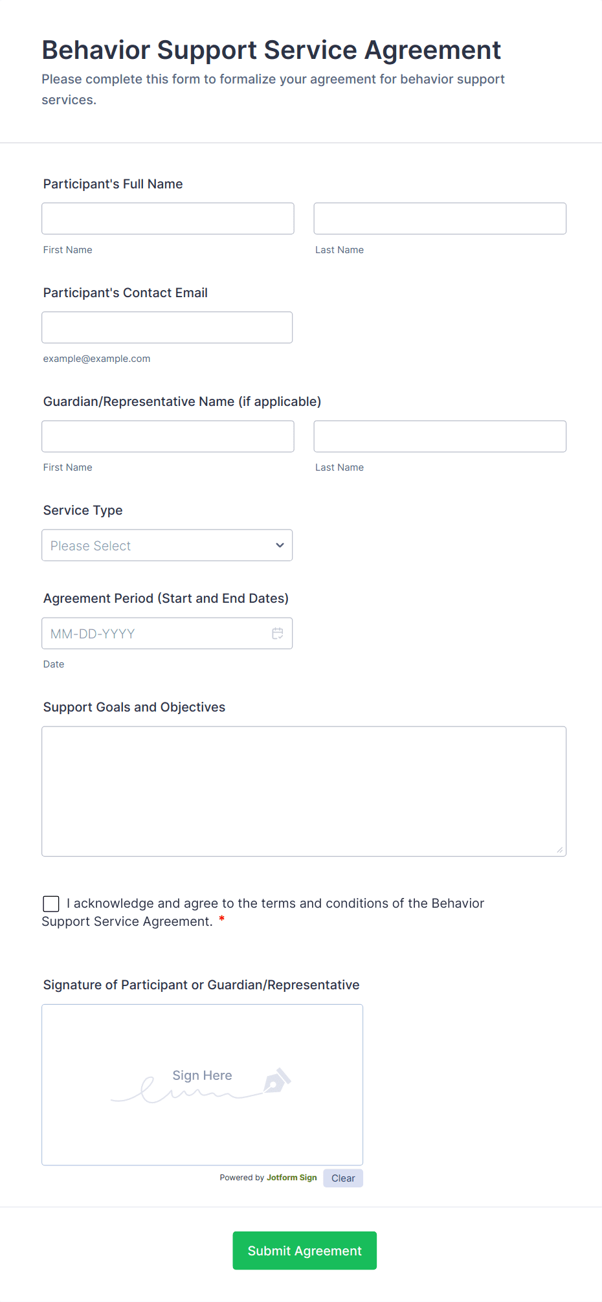Click the Support Goals and Objectives textarea
602x1302 pixels.
(304, 791)
